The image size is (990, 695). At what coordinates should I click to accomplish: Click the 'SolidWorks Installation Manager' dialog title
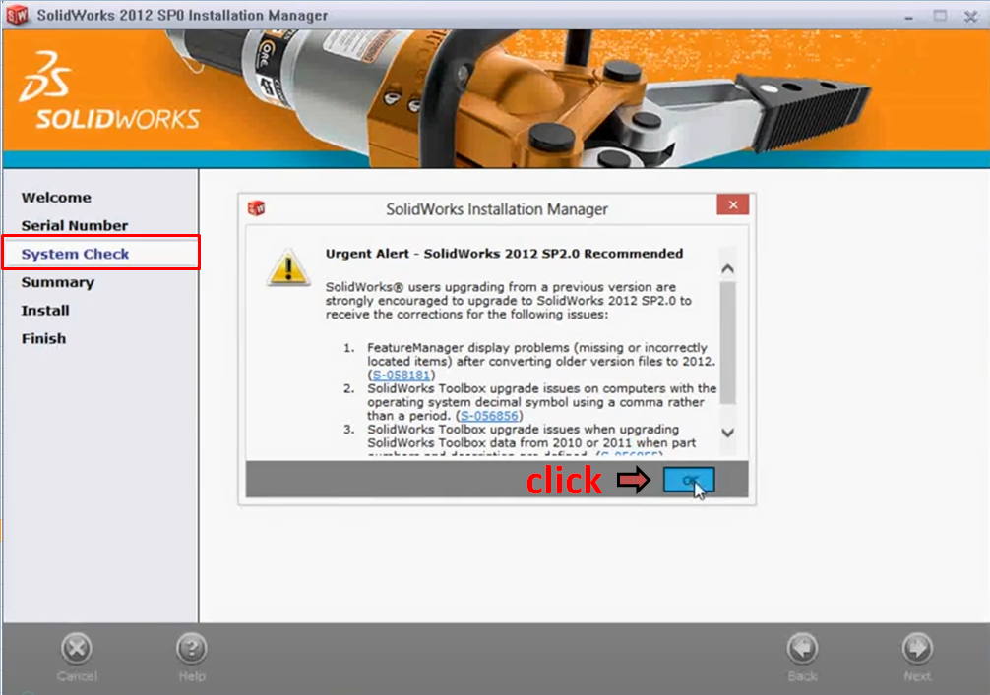(497, 209)
